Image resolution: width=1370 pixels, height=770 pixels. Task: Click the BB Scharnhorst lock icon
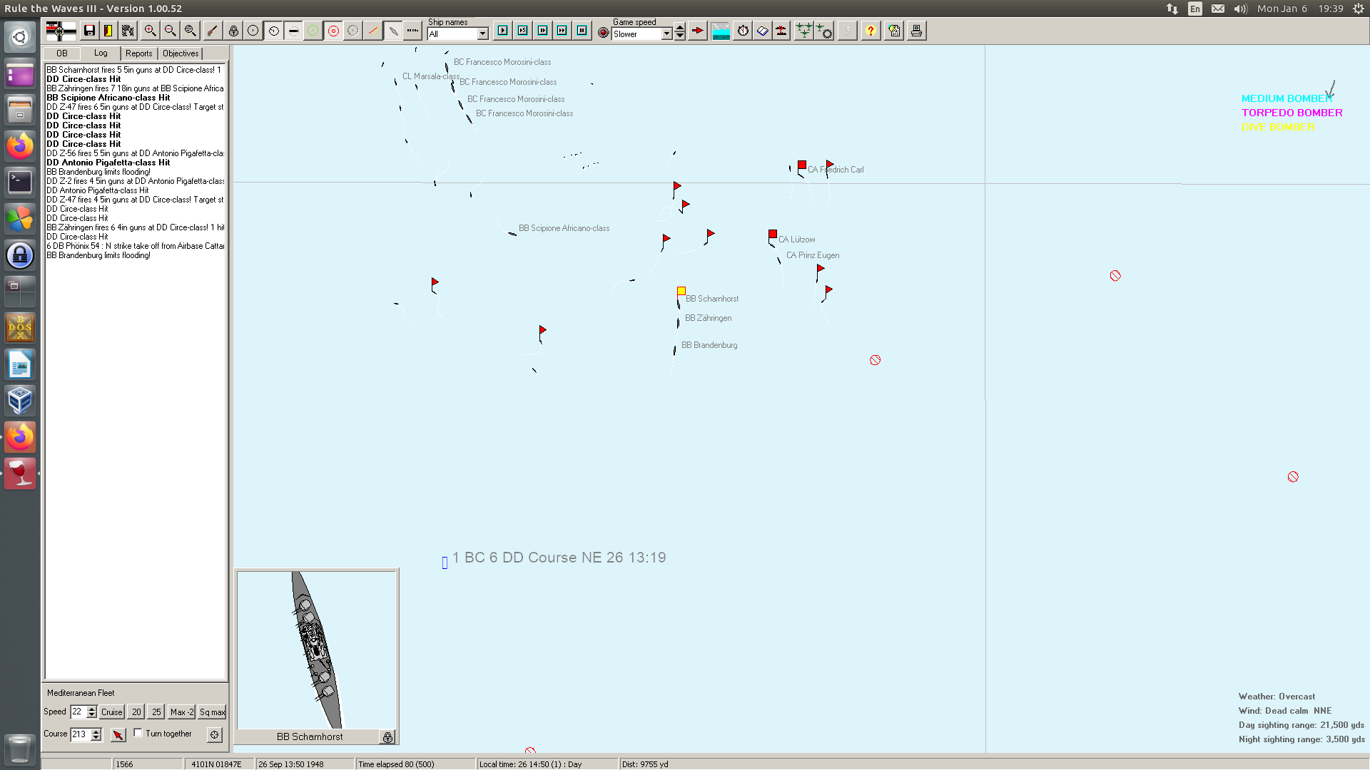(x=387, y=737)
